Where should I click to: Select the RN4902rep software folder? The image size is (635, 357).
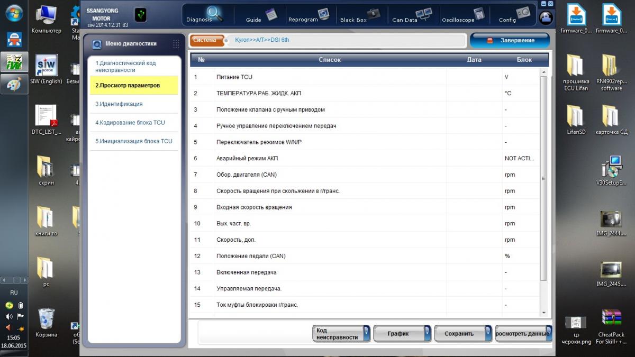coord(611,72)
